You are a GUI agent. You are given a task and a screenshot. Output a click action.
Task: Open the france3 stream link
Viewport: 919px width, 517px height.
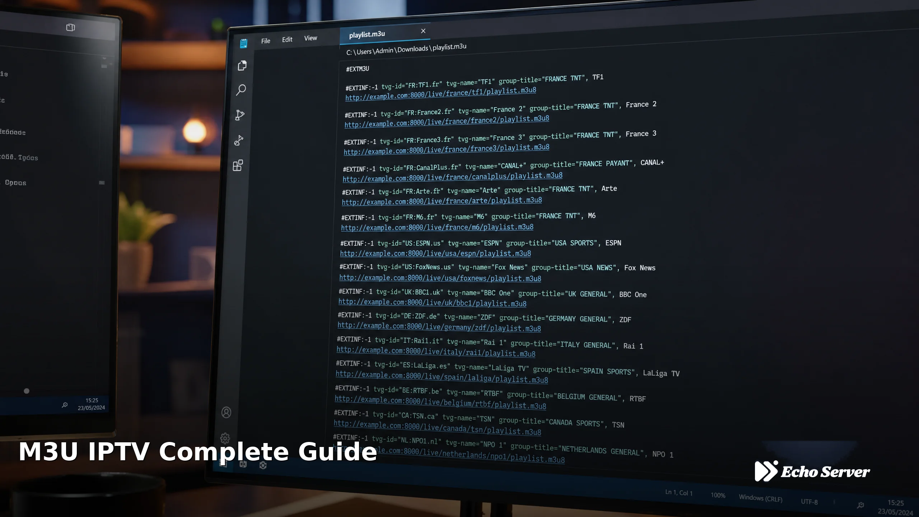447,149
